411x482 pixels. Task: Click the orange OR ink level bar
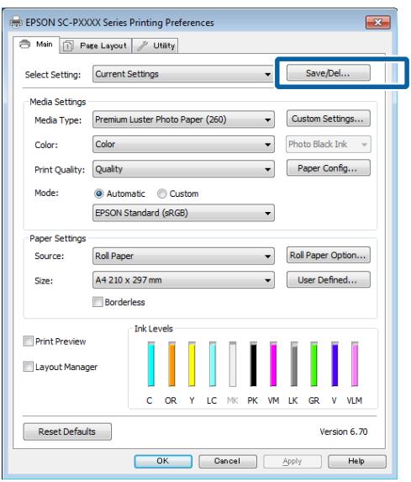(x=171, y=363)
